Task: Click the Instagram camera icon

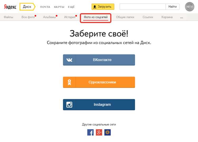Action: click(x=69, y=104)
